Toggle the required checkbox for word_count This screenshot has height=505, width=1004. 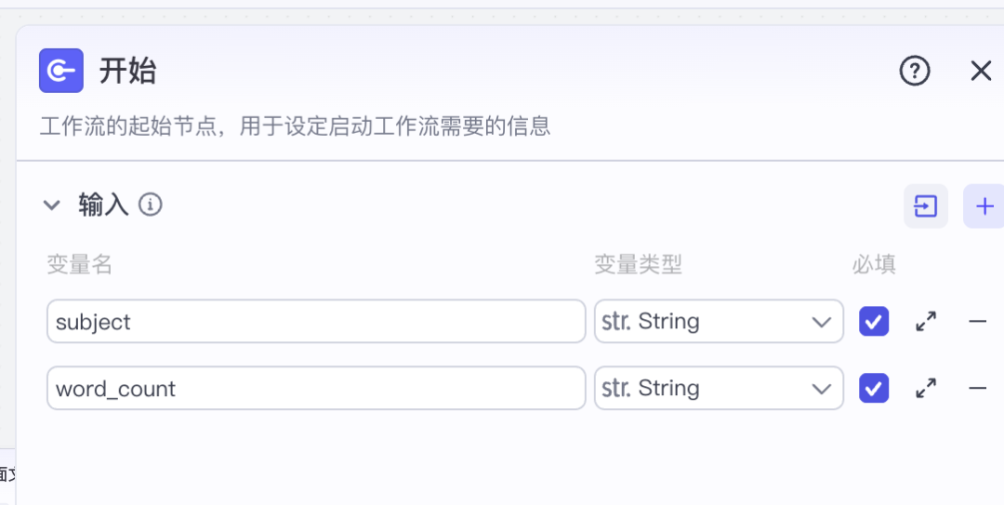click(874, 389)
